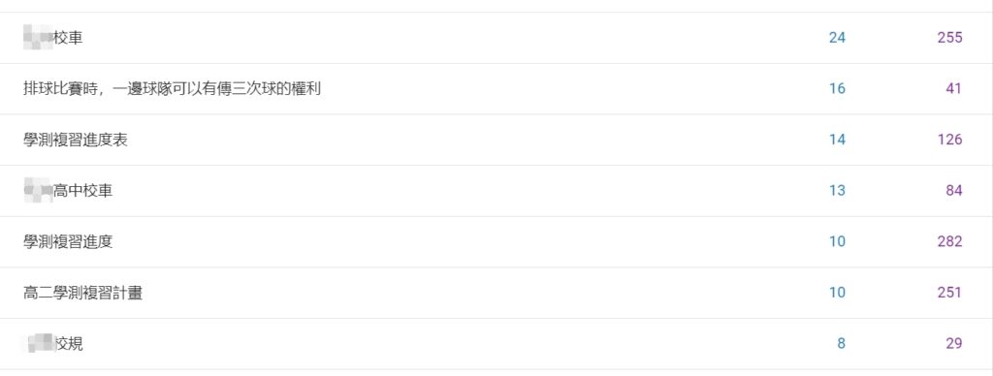Click the purple value 255

point(950,38)
